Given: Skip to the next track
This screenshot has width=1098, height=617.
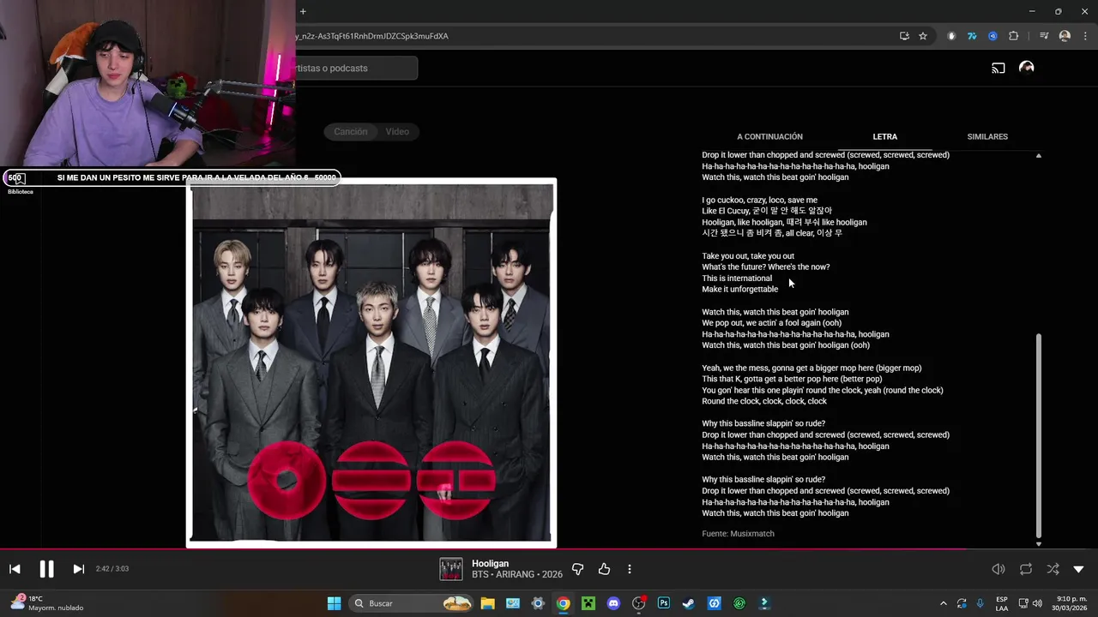Looking at the screenshot, I should click(78, 569).
